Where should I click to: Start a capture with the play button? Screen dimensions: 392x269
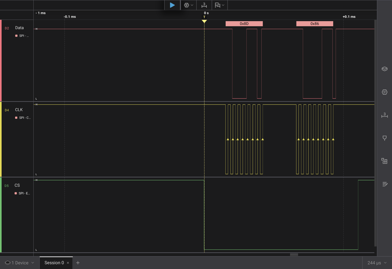172,5
